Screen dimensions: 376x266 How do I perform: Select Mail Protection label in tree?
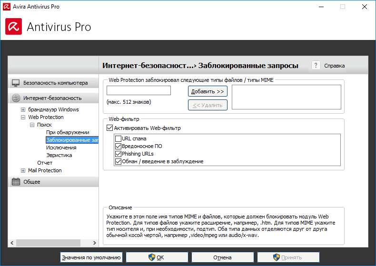point(45,170)
